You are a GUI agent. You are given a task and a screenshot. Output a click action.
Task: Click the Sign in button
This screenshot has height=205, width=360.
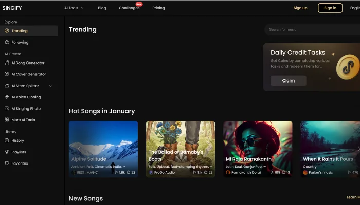pyautogui.click(x=330, y=8)
